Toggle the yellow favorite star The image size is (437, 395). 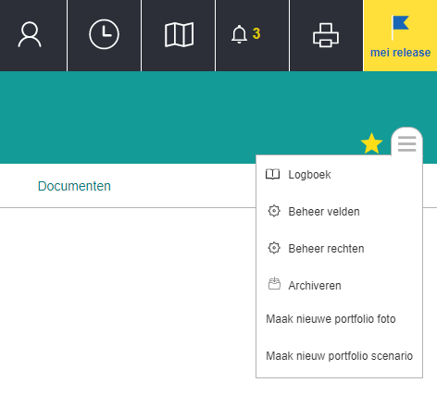(x=371, y=143)
